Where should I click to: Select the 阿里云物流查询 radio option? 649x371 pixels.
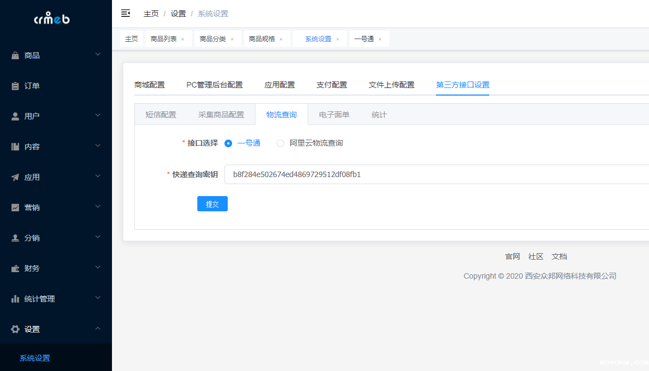click(280, 143)
